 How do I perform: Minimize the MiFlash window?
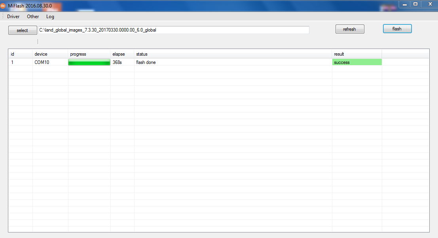(x=405, y=4)
